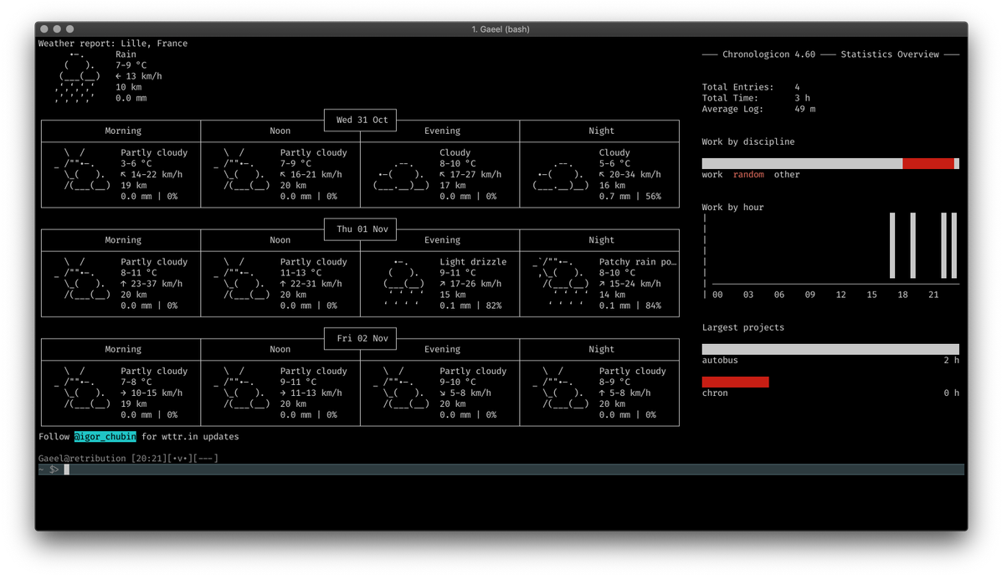Select the Thu 01 Nov date label
Screen dimensions: 1002x575
pos(362,229)
